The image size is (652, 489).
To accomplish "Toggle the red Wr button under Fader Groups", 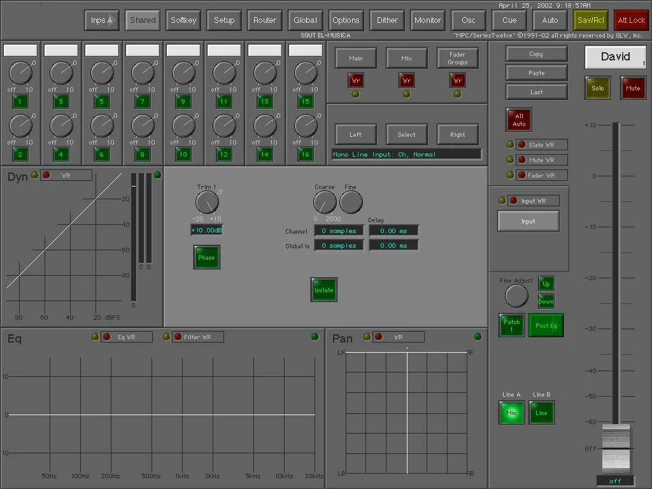I will 457,81.
